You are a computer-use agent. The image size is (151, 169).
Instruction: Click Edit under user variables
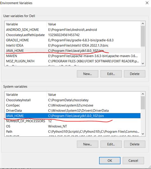pos(111,74)
